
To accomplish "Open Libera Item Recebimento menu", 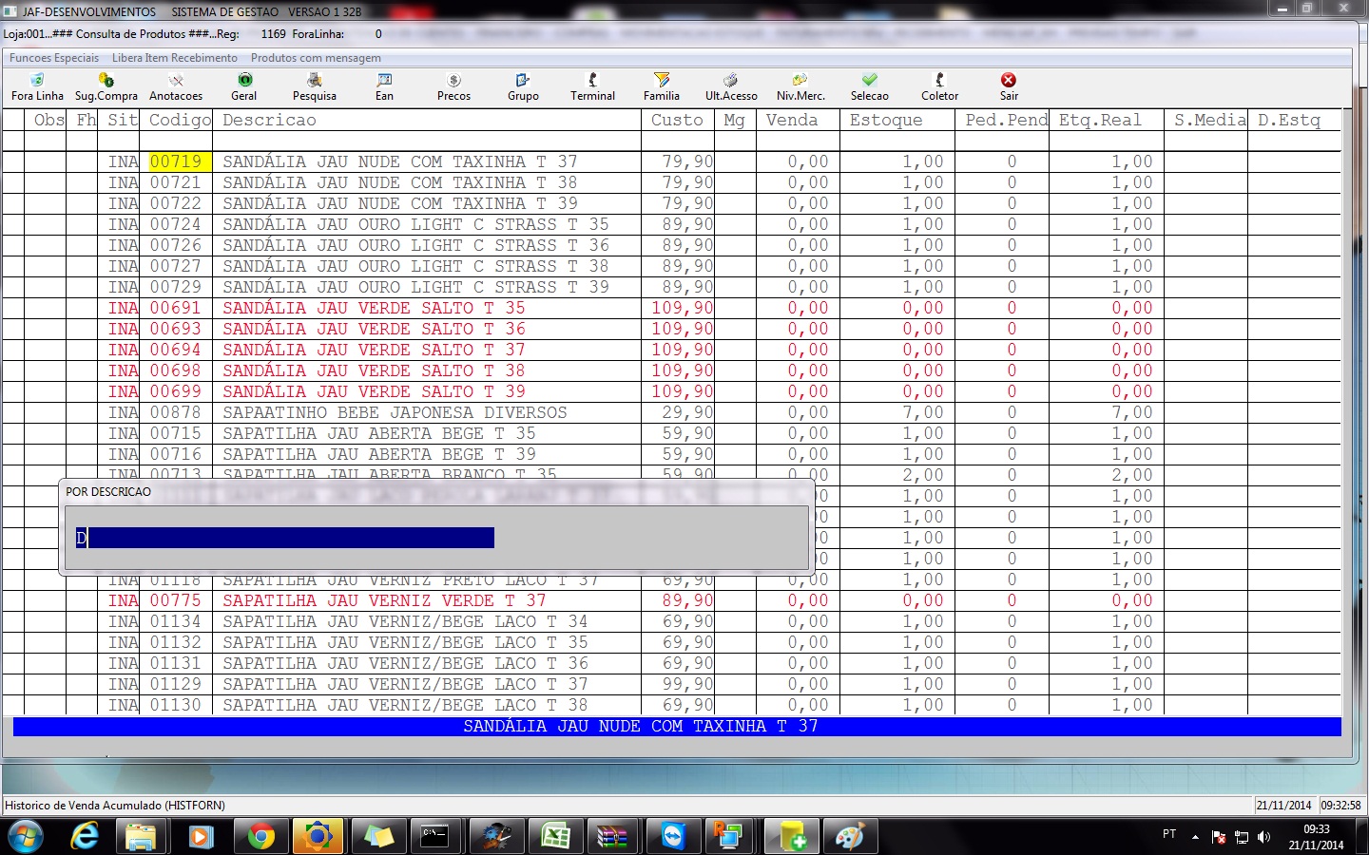I will coord(175,58).
